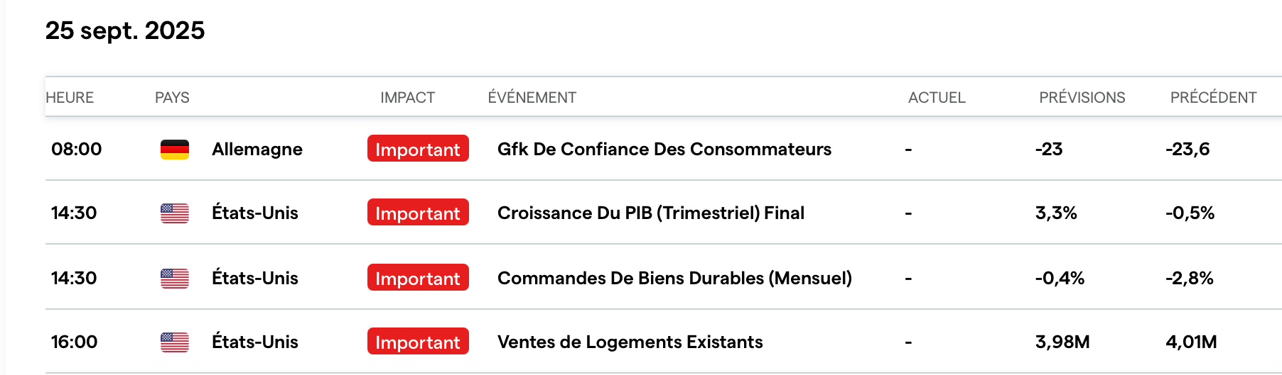Click Important badge for Ventes de Logements
The height and width of the screenshot is (375, 1282).
tap(418, 342)
